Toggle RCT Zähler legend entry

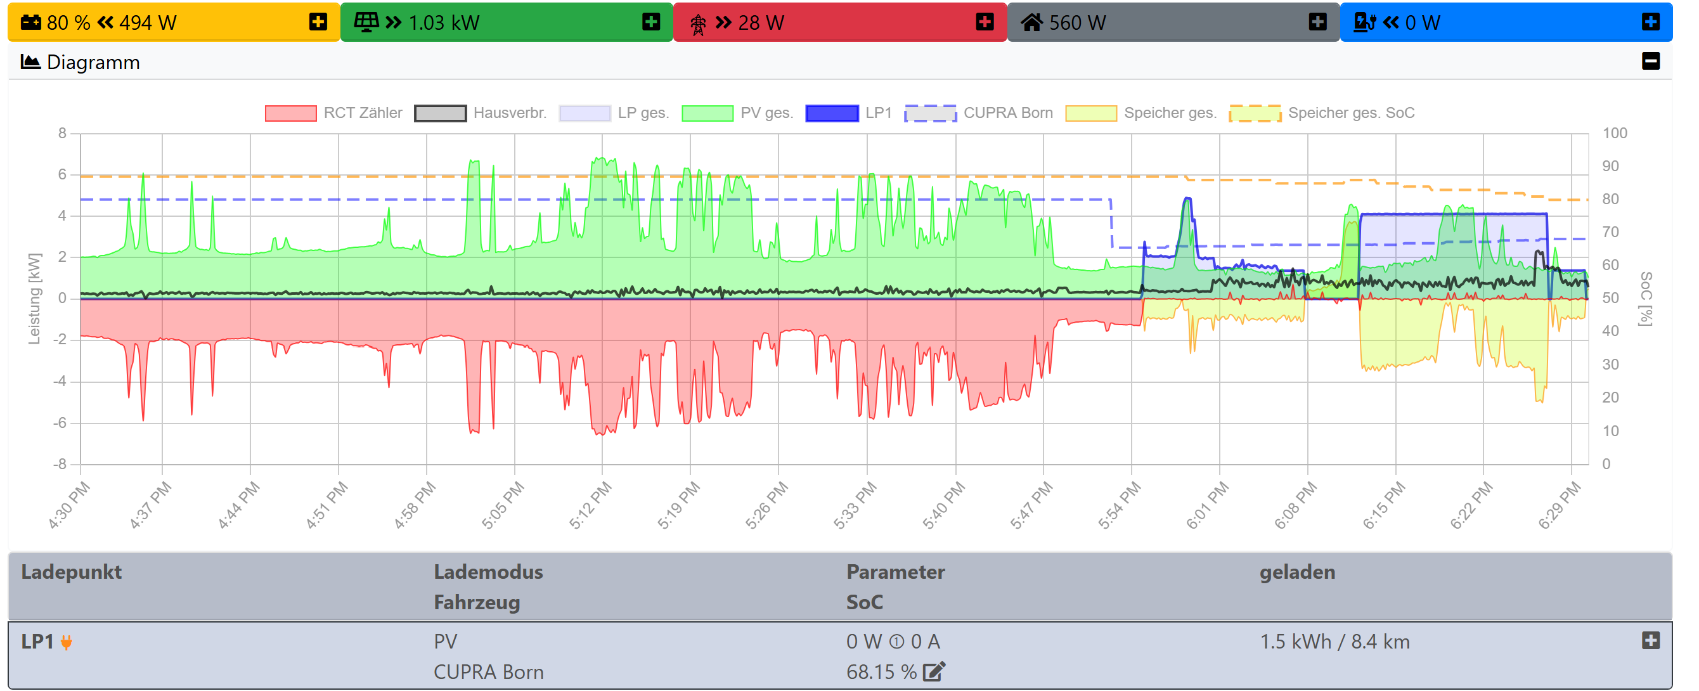click(x=362, y=113)
